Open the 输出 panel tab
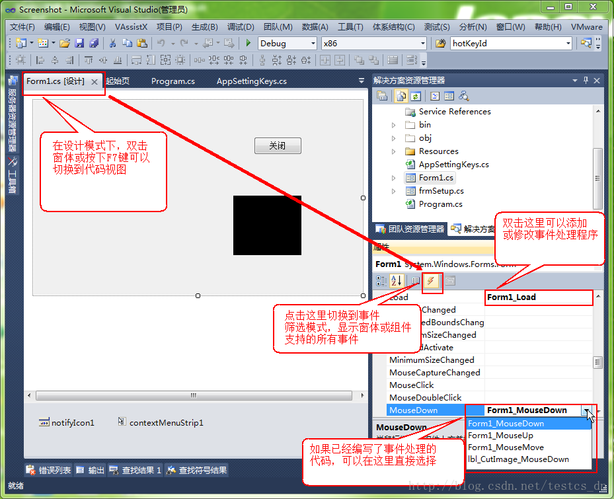The height and width of the screenshot is (499, 614). pyautogui.click(x=90, y=470)
